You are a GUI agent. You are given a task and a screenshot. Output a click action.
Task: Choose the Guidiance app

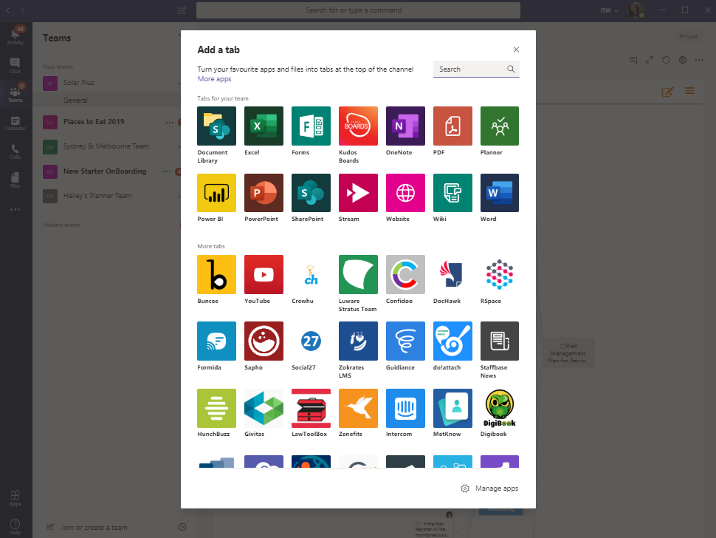[405, 341]
